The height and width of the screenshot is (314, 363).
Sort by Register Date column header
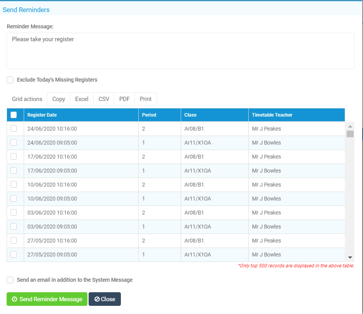(x=81, y=115)
